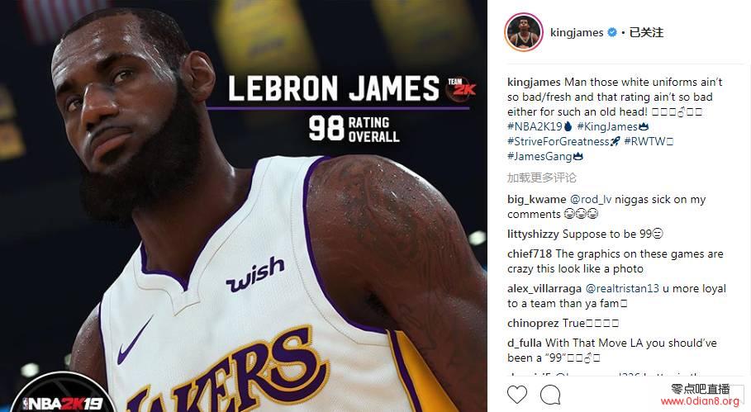The width and height of the screenshot is (751, 412).
Task: Click the LeBron James post image
Action: [x=243, y=206]
